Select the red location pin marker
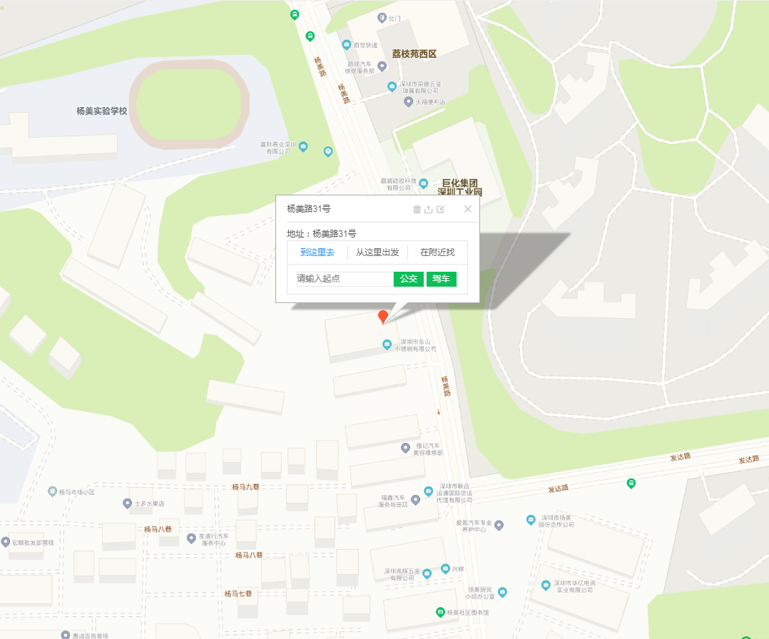Viewport: 769px width, 639px height. point(383,317)
